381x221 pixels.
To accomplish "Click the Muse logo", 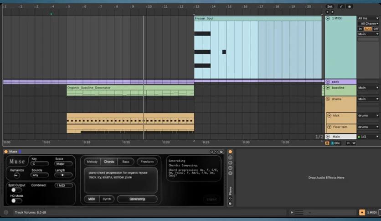I will click(x=17, y=161).
